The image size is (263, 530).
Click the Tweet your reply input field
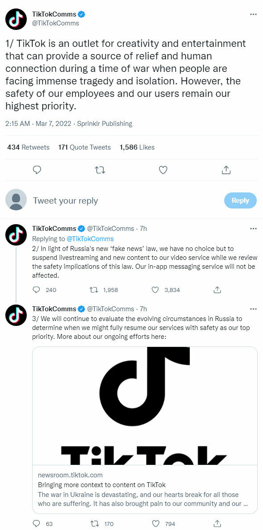(125, 200)
